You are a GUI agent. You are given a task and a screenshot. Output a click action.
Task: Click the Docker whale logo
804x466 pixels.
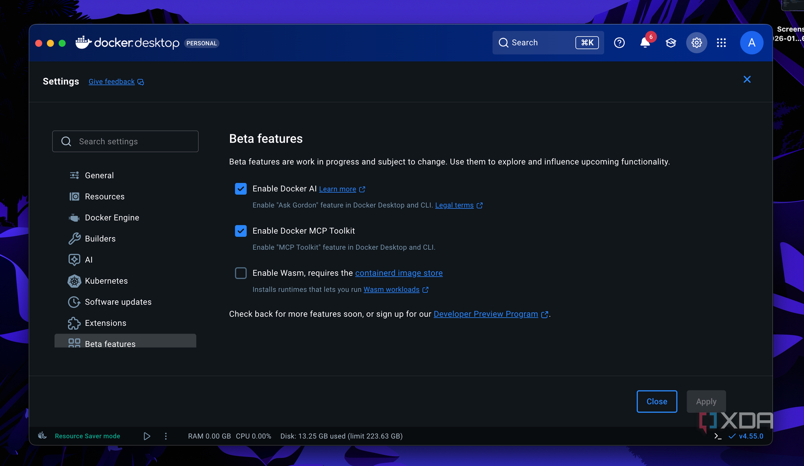tap(83, 42)
